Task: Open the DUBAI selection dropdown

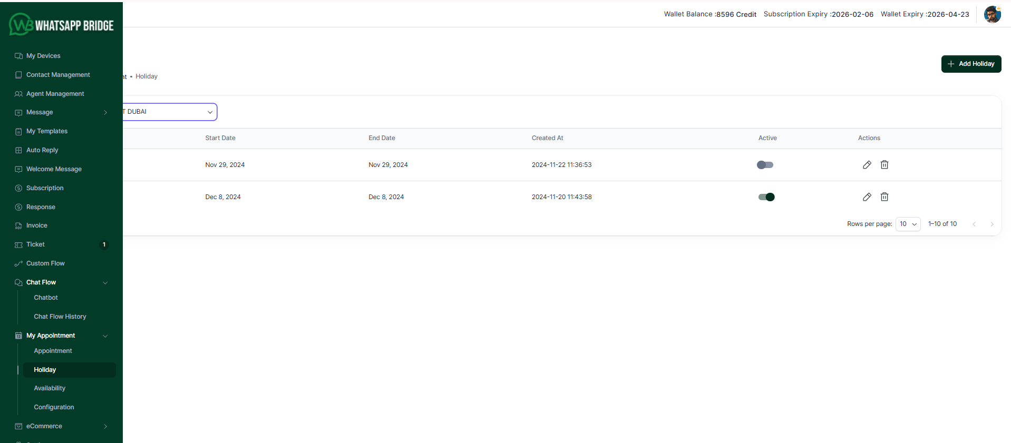Action: click(x=169, y=112)
